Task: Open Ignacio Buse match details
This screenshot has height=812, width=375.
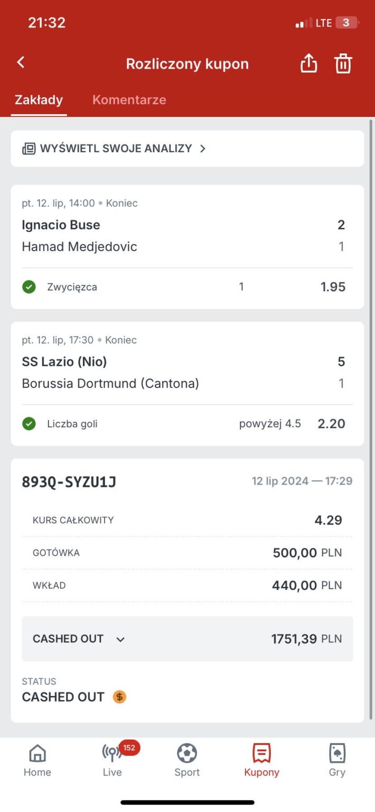Action: click(x=61, y=225)
